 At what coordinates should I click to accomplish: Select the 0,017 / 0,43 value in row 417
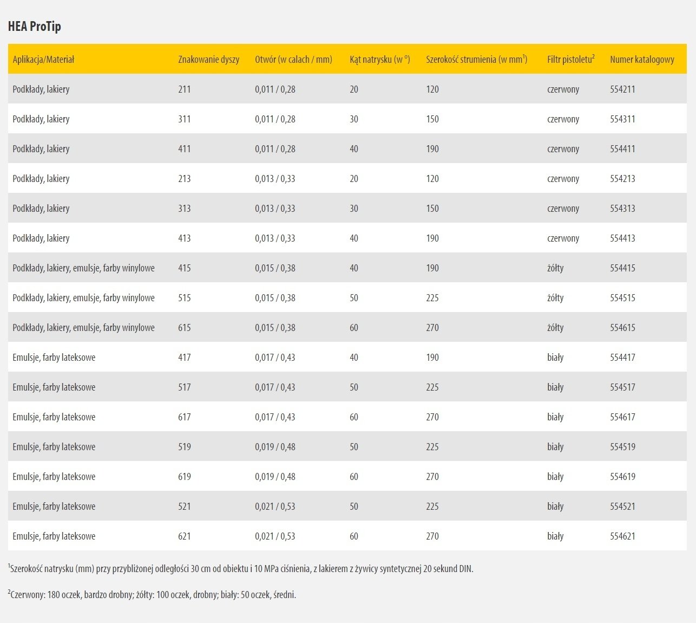pyautogui.click(x=275, y=358)
